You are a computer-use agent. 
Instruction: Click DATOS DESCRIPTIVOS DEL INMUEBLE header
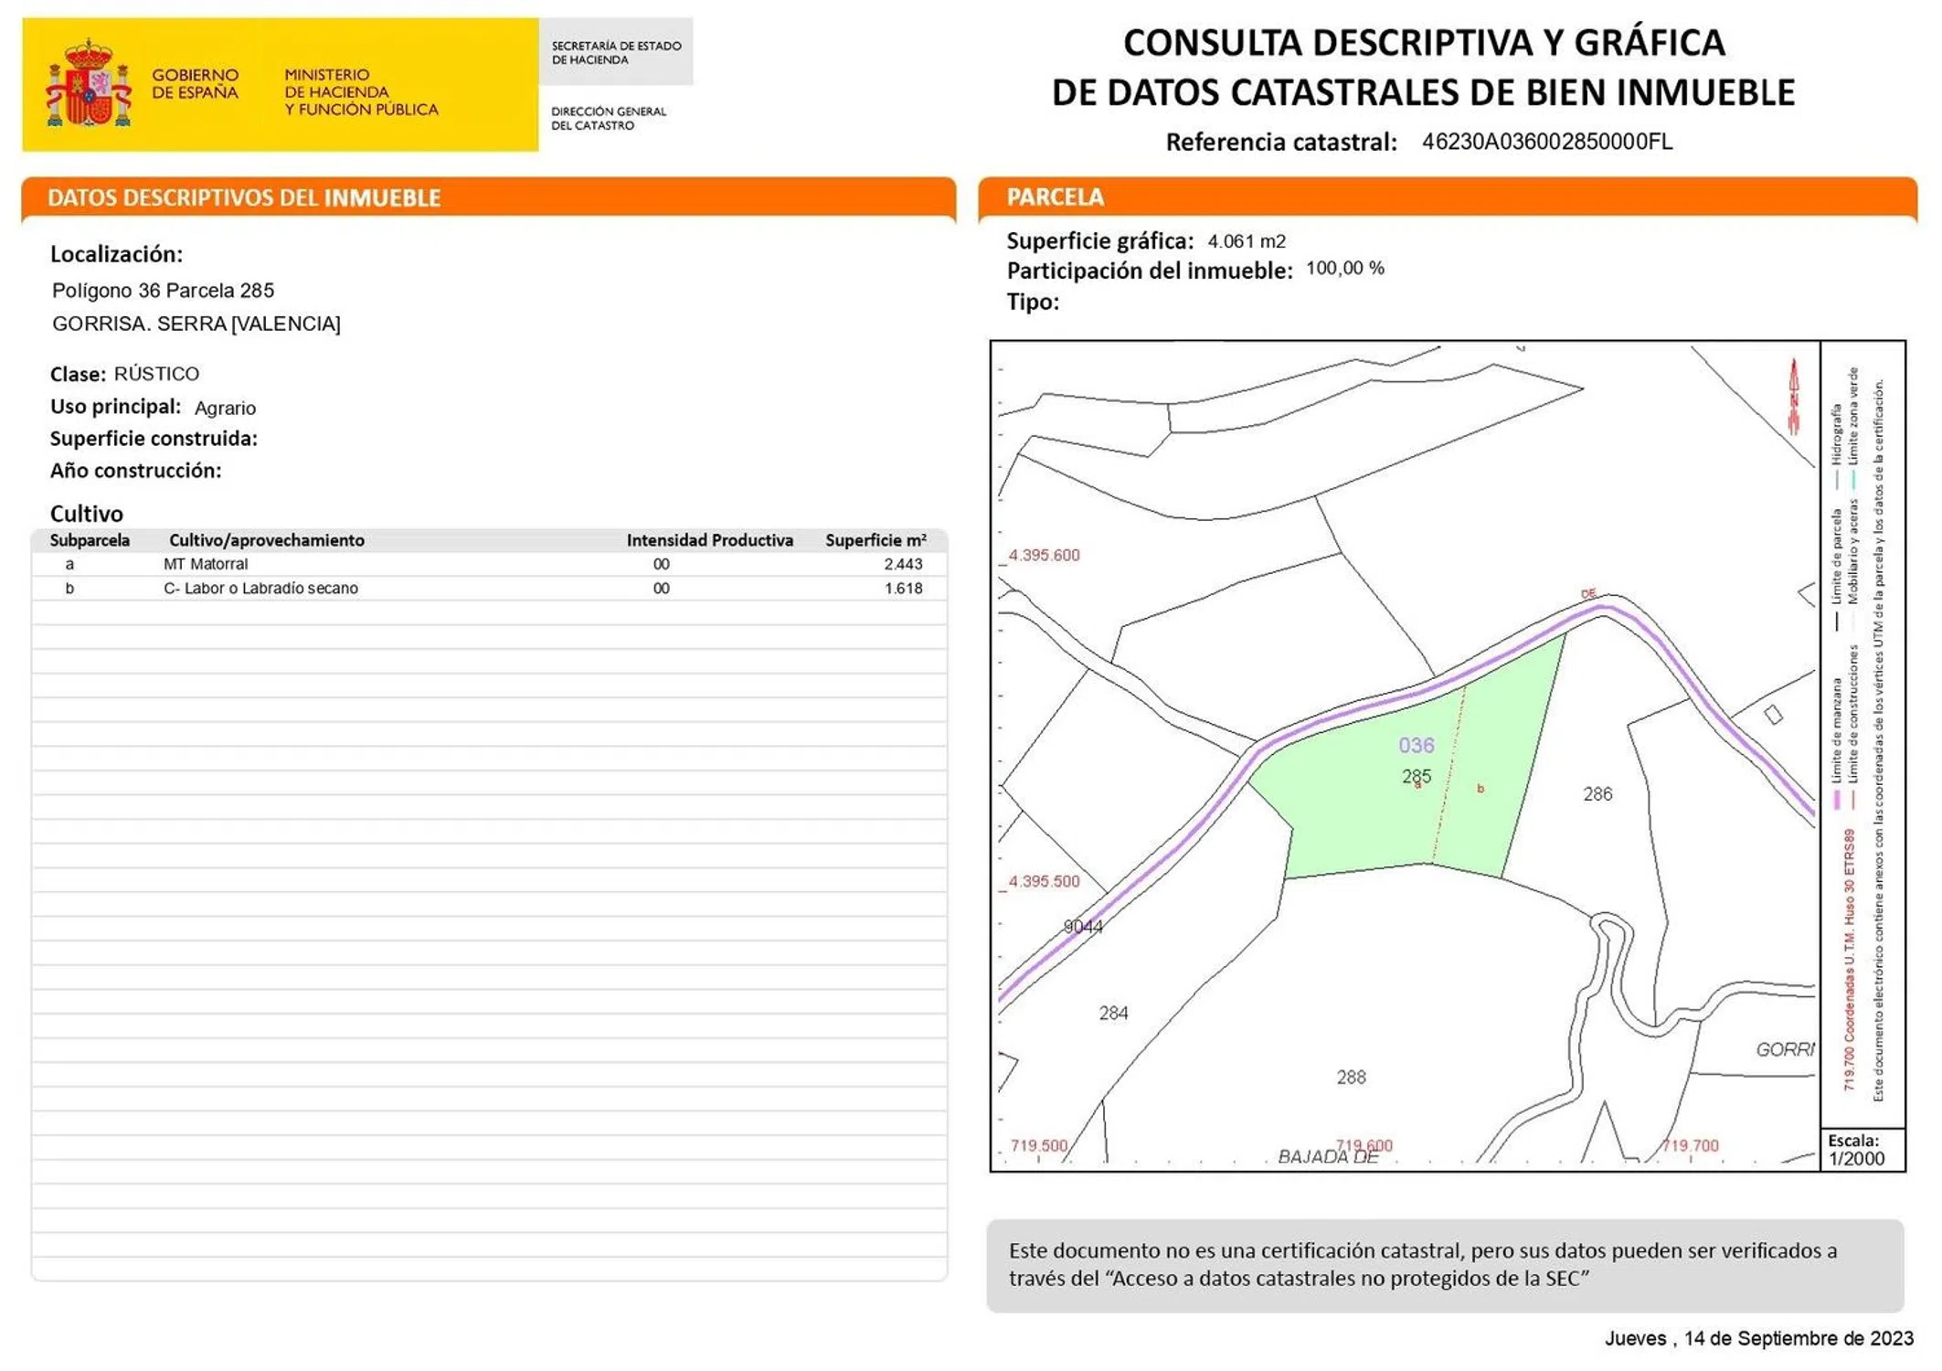click(x=244, y=197)
